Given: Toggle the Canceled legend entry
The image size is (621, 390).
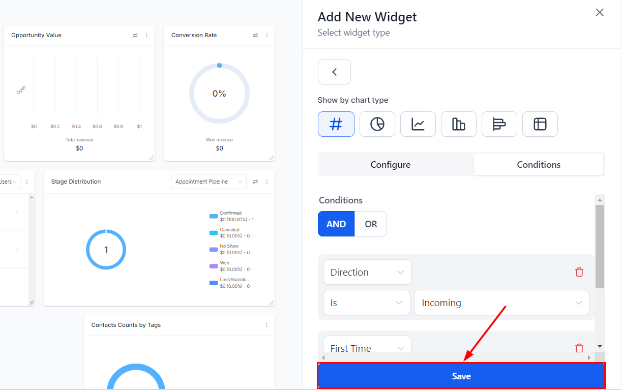Looking at the screenshot, I should (x=230, y=233).
